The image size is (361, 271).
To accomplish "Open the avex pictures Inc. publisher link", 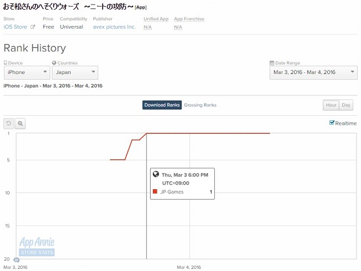I will click(114, 27).
